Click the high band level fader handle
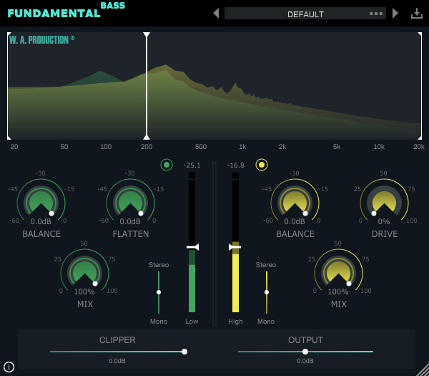This screenshot has width=429, height=376. coord(235,246)
